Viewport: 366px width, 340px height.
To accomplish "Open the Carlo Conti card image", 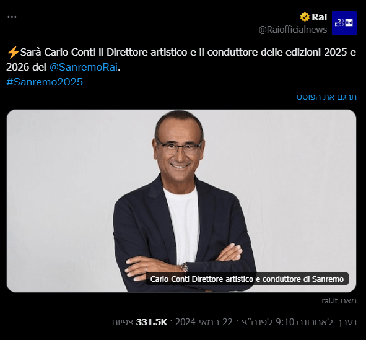I will [x=181, y=201].
